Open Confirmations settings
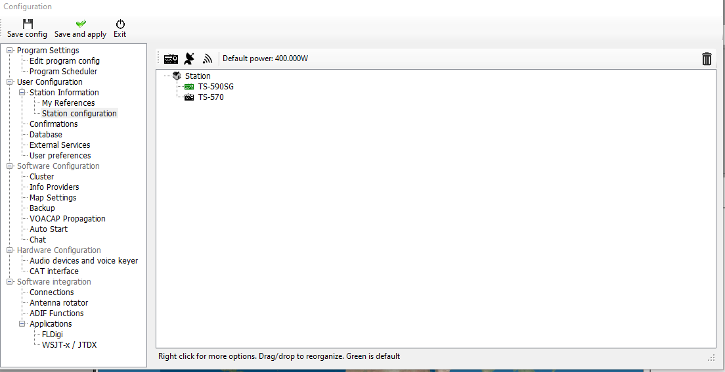The width and height of the screenshot is (725, 372). click(54, 124)
